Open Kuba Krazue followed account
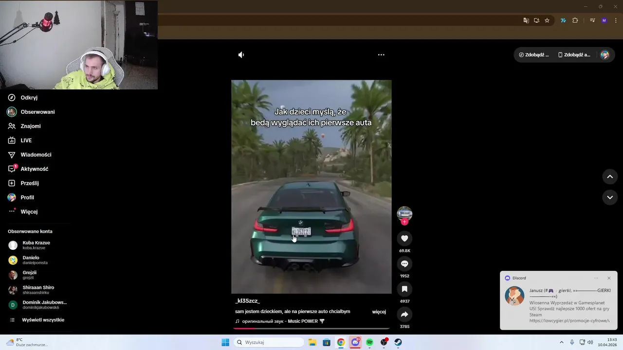The width and height of the screenshot is (623, 350). 37,245
